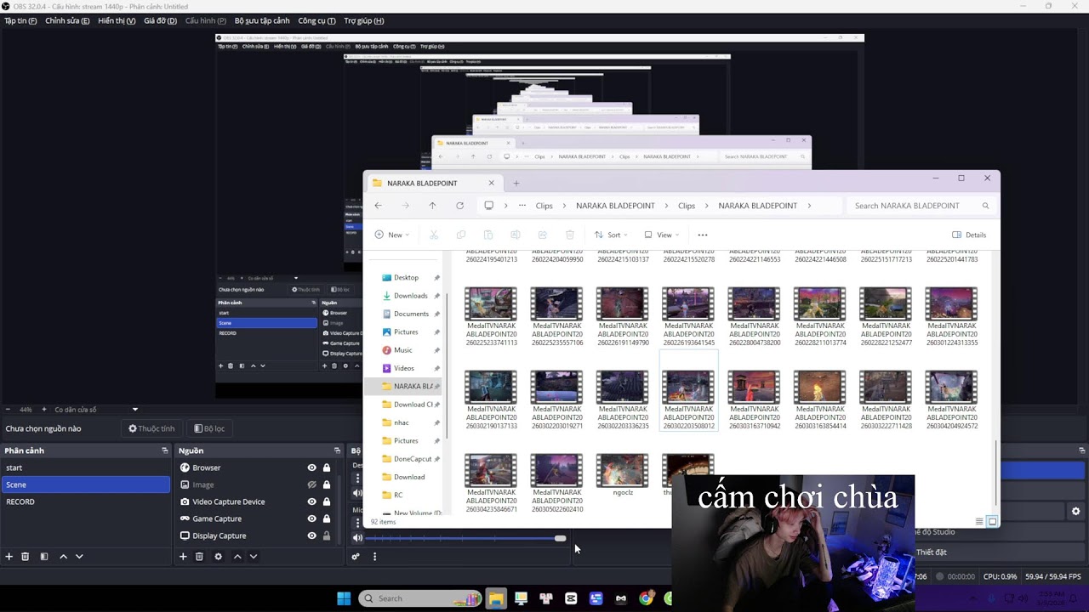Expand the New dropdown in Explorer
1089x612 pixels.
click(392, 235)
